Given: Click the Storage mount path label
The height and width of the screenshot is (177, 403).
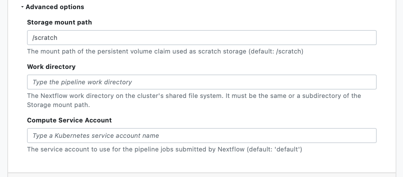Looking at the screenshot, I should pyautogui.click(x=59, y=22).
